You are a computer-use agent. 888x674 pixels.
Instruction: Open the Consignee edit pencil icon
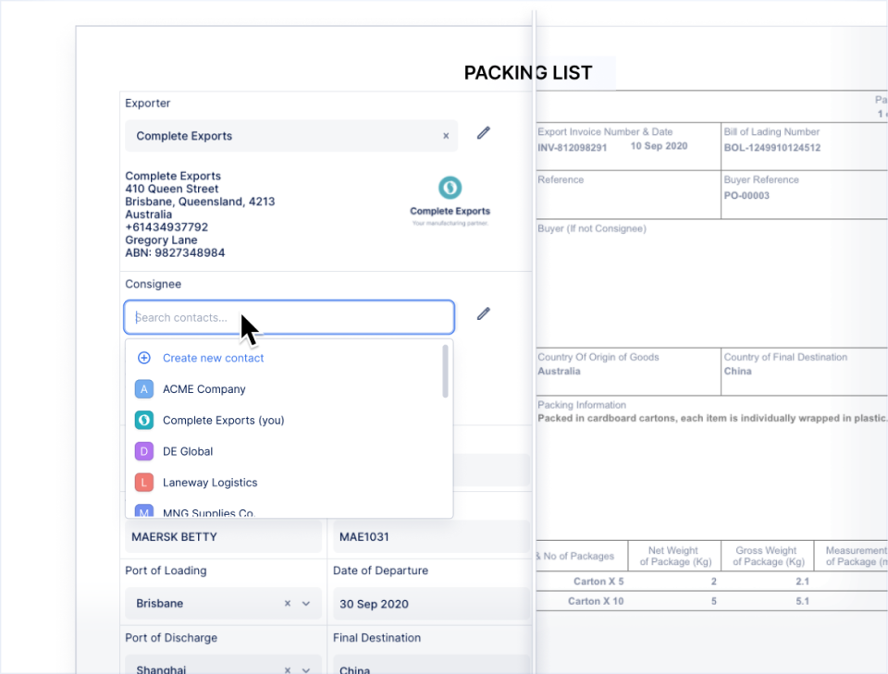pyautogui.click(x=483, y=313)
